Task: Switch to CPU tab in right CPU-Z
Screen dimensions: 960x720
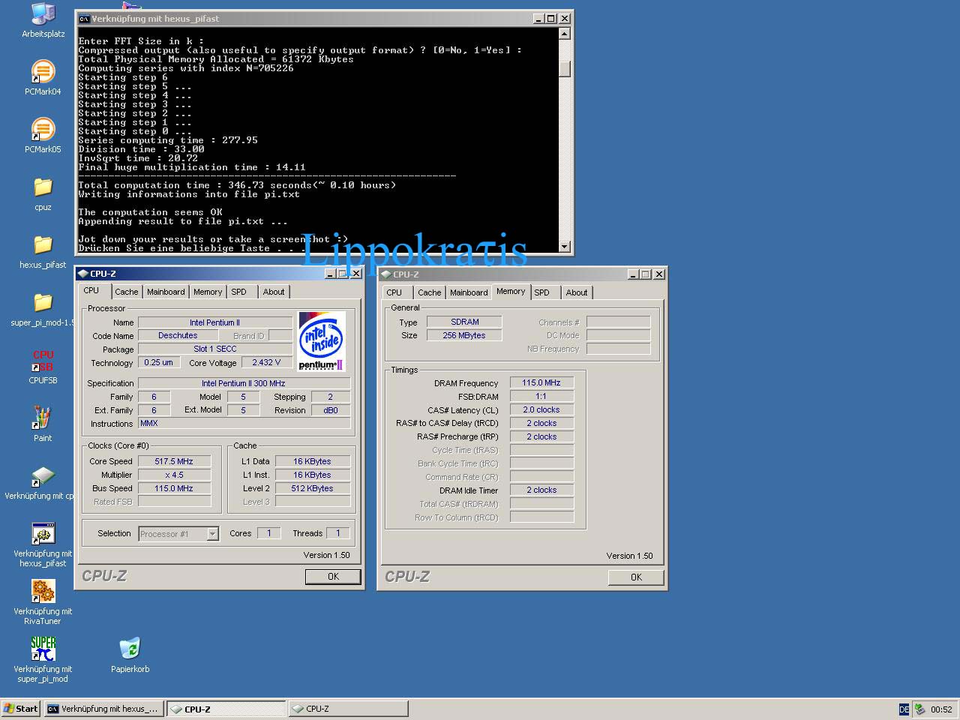Action: pos(394,292)
